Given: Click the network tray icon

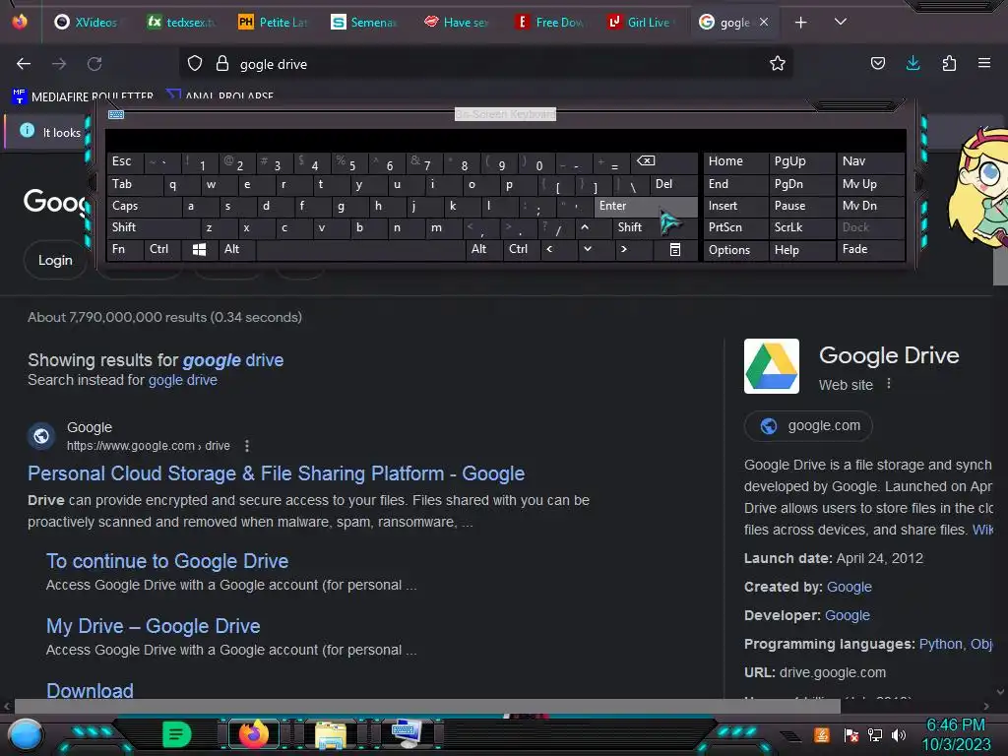Looking at the screenshot, I should (x=874, y=734).
